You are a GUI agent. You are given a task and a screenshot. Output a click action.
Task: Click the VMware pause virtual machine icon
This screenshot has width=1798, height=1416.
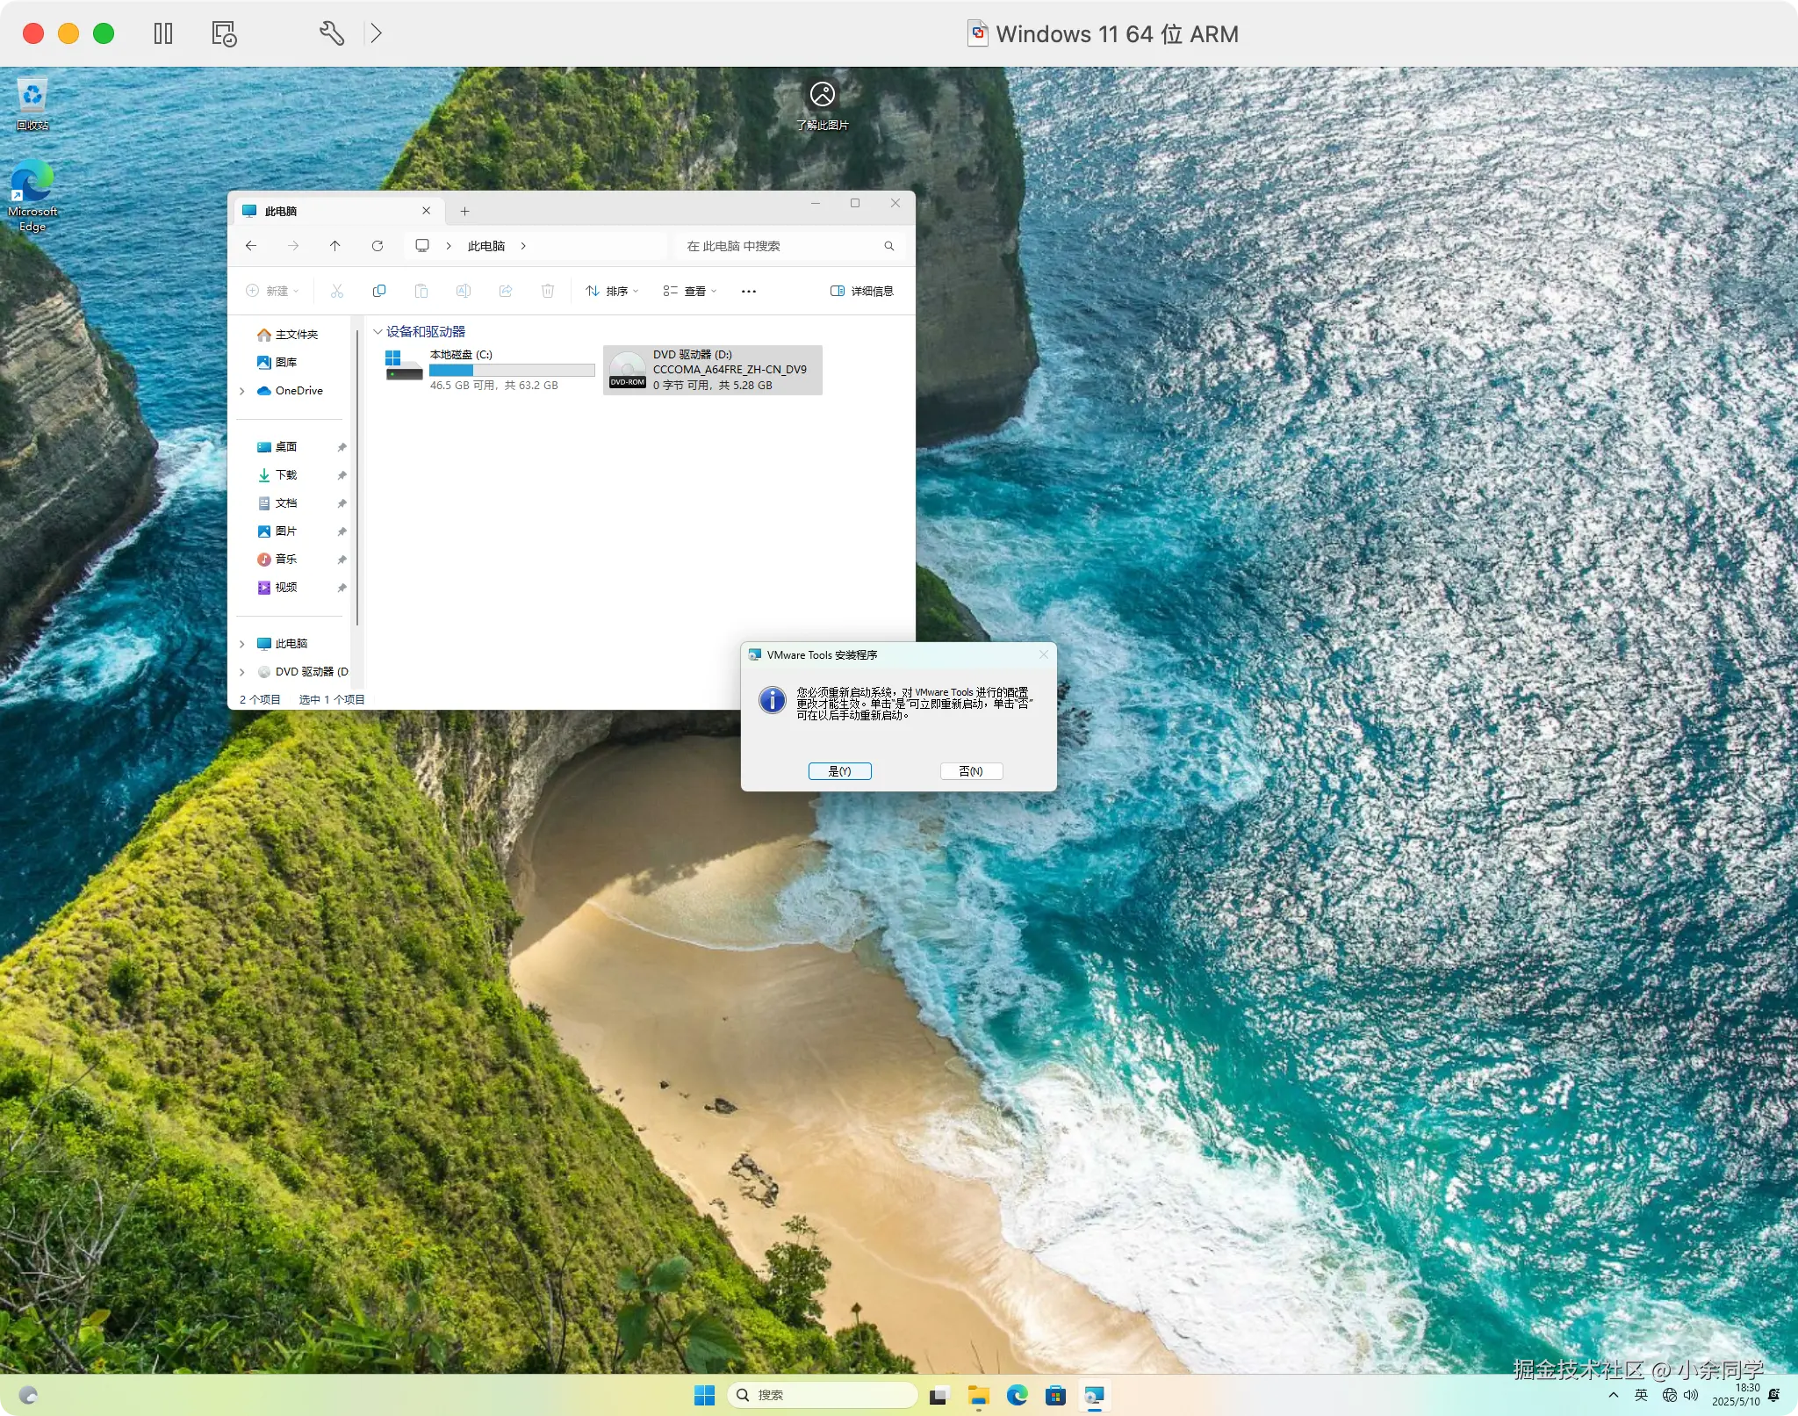click(x=163, y=33)
